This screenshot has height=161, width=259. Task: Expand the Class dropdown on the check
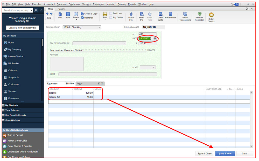tap(154, 67)
